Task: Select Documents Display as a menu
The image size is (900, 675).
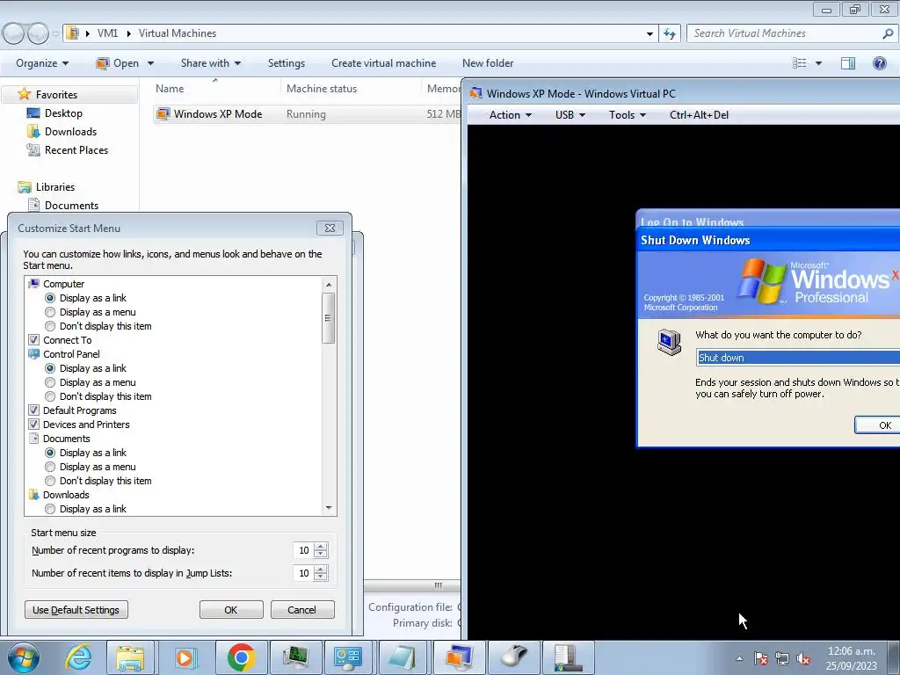Action: coord(50,467)
